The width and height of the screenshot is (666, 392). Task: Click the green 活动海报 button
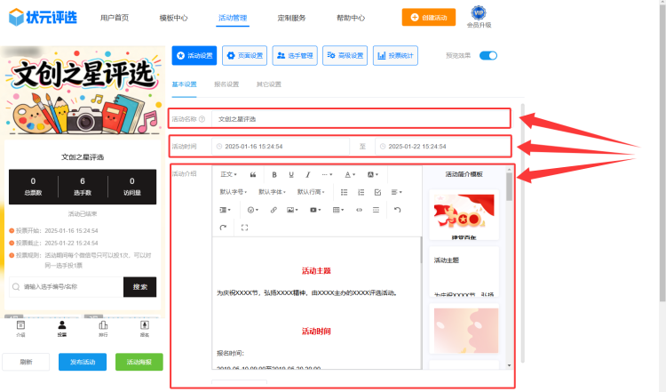coord(139,362)
